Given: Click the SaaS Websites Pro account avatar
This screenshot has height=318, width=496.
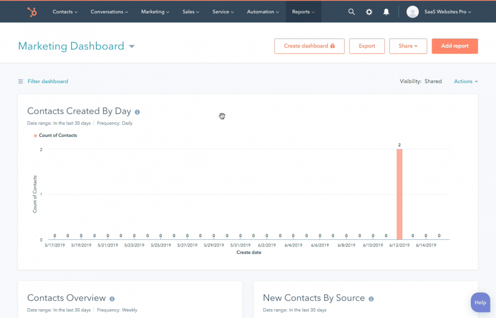Looking at the screenshot, I should pos(412,12).
